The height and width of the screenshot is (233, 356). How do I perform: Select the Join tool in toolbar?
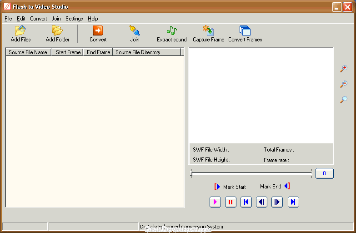(x=135, y=31)
